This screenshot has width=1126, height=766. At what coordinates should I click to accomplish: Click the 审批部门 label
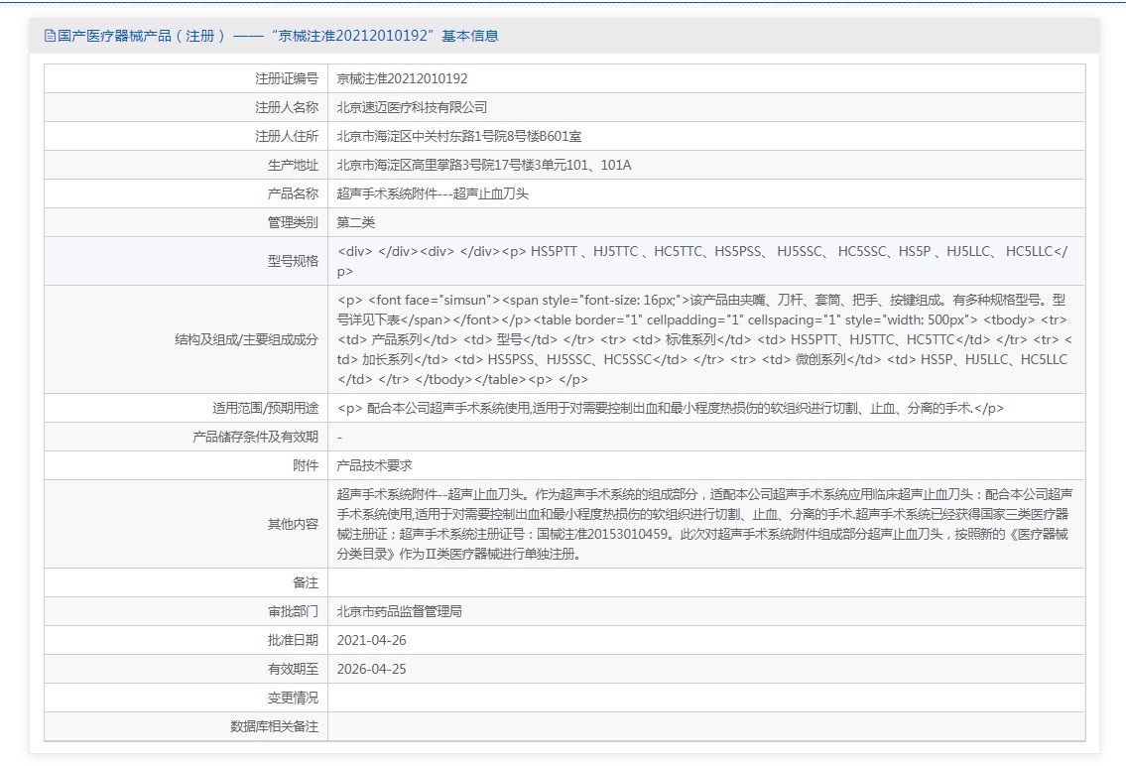click(x=293, y=611)
